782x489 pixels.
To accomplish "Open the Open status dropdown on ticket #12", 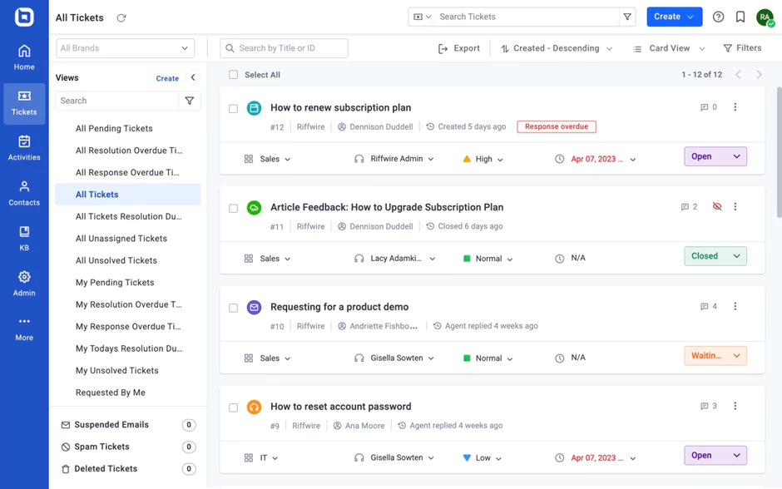I will click(x=715, y=156).
